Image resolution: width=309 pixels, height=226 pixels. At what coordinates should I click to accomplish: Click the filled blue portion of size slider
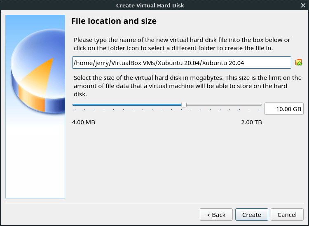[x=128, y=105]
